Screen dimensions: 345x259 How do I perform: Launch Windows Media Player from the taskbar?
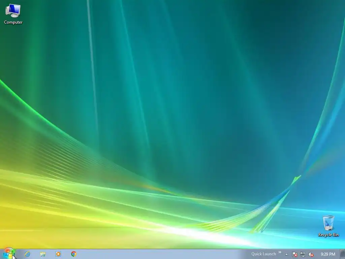(x=58, y=254)
